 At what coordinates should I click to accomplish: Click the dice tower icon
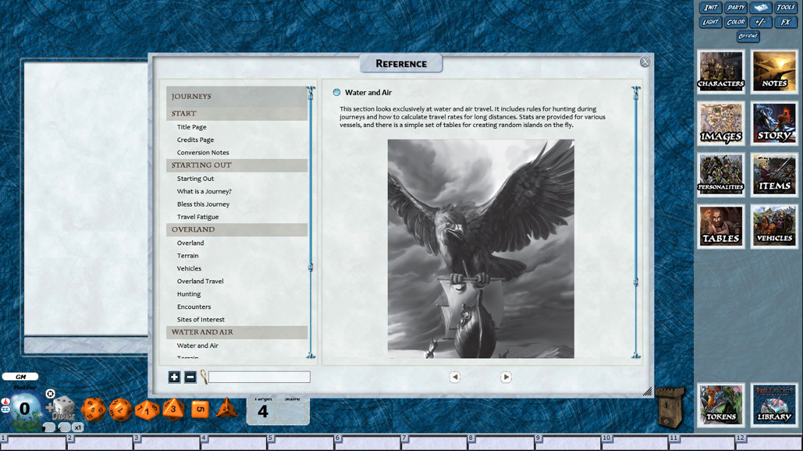(x=669, y=407)
